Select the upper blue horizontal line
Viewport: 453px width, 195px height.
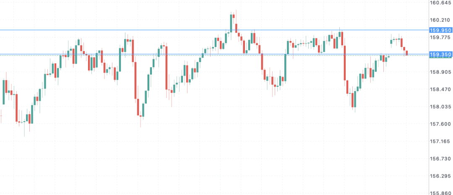pyautogui.click(x=214, y=30)
